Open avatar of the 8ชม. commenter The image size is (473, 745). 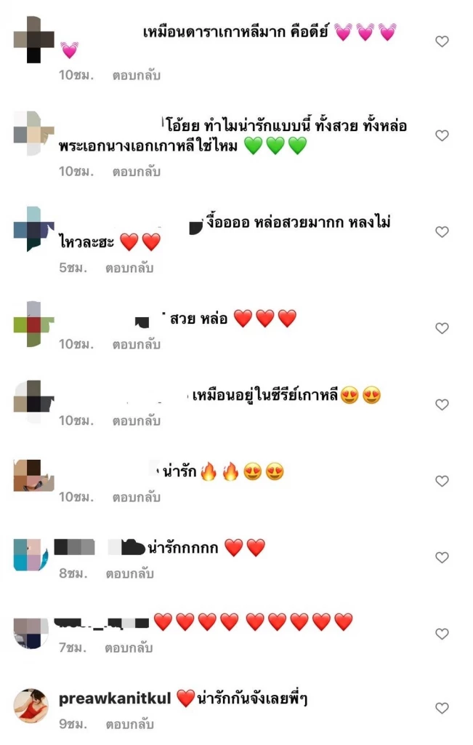click(x=31, y=554)
